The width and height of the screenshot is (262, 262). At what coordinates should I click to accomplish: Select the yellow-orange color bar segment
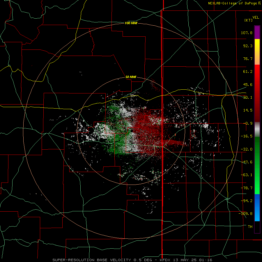[x=257, y=52]
